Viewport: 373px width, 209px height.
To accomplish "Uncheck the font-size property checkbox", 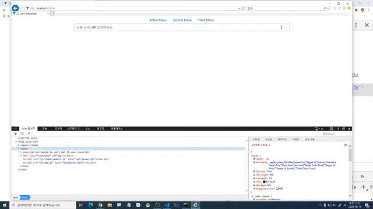I will tap(254, 171).
